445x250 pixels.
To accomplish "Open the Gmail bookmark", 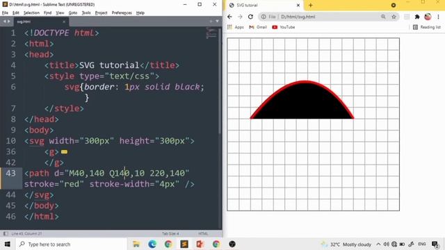I will (258, 27).
